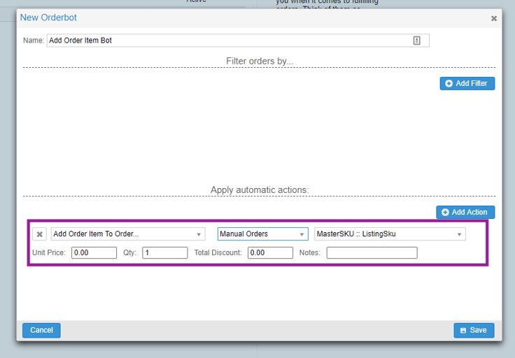Click the Name input field

click(238, 41)
